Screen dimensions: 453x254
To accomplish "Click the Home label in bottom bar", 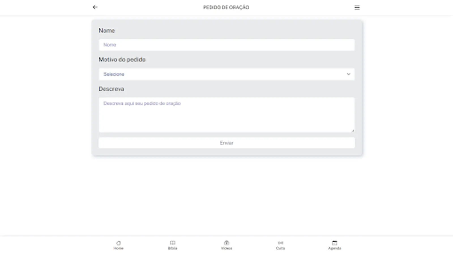I will [118, 248].
